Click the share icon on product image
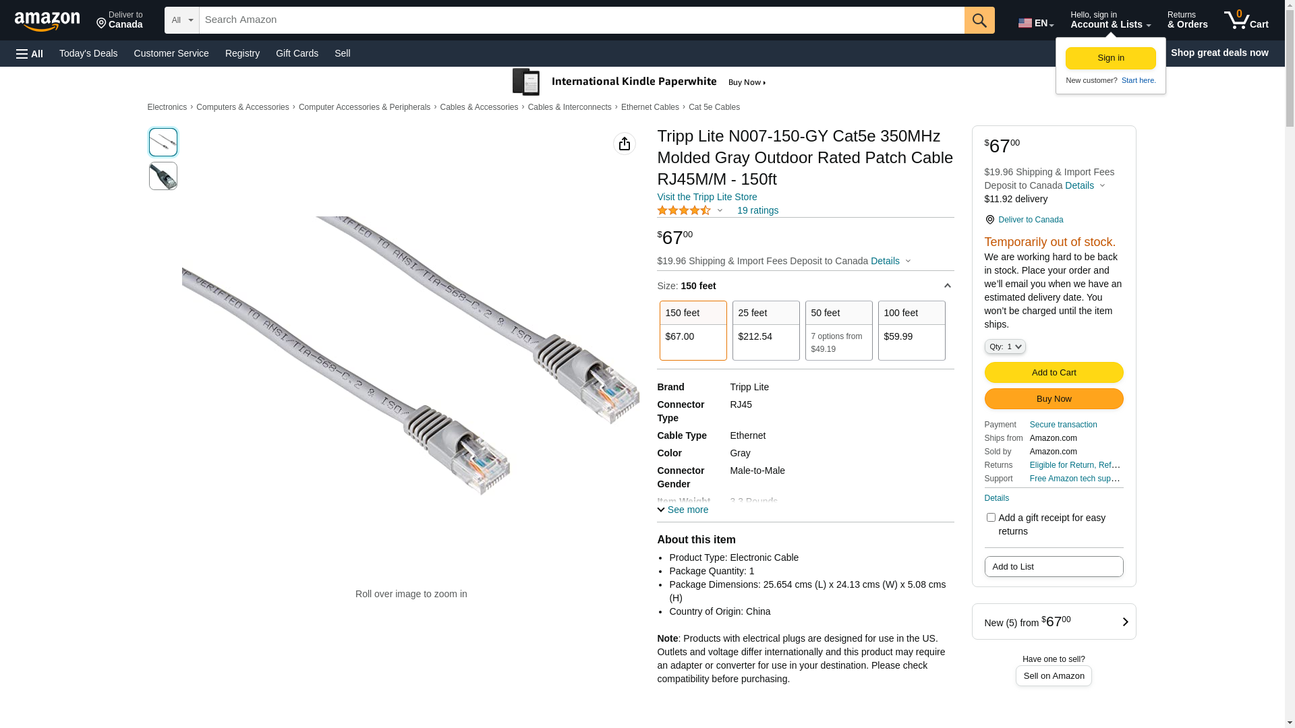Screen dimensions: 1295x728 coord(625,144)
